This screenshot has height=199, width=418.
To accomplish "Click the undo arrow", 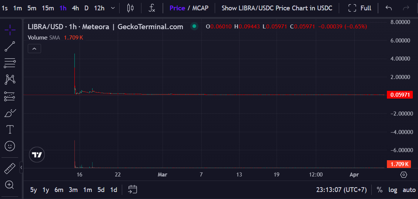I will coord(389,8).
